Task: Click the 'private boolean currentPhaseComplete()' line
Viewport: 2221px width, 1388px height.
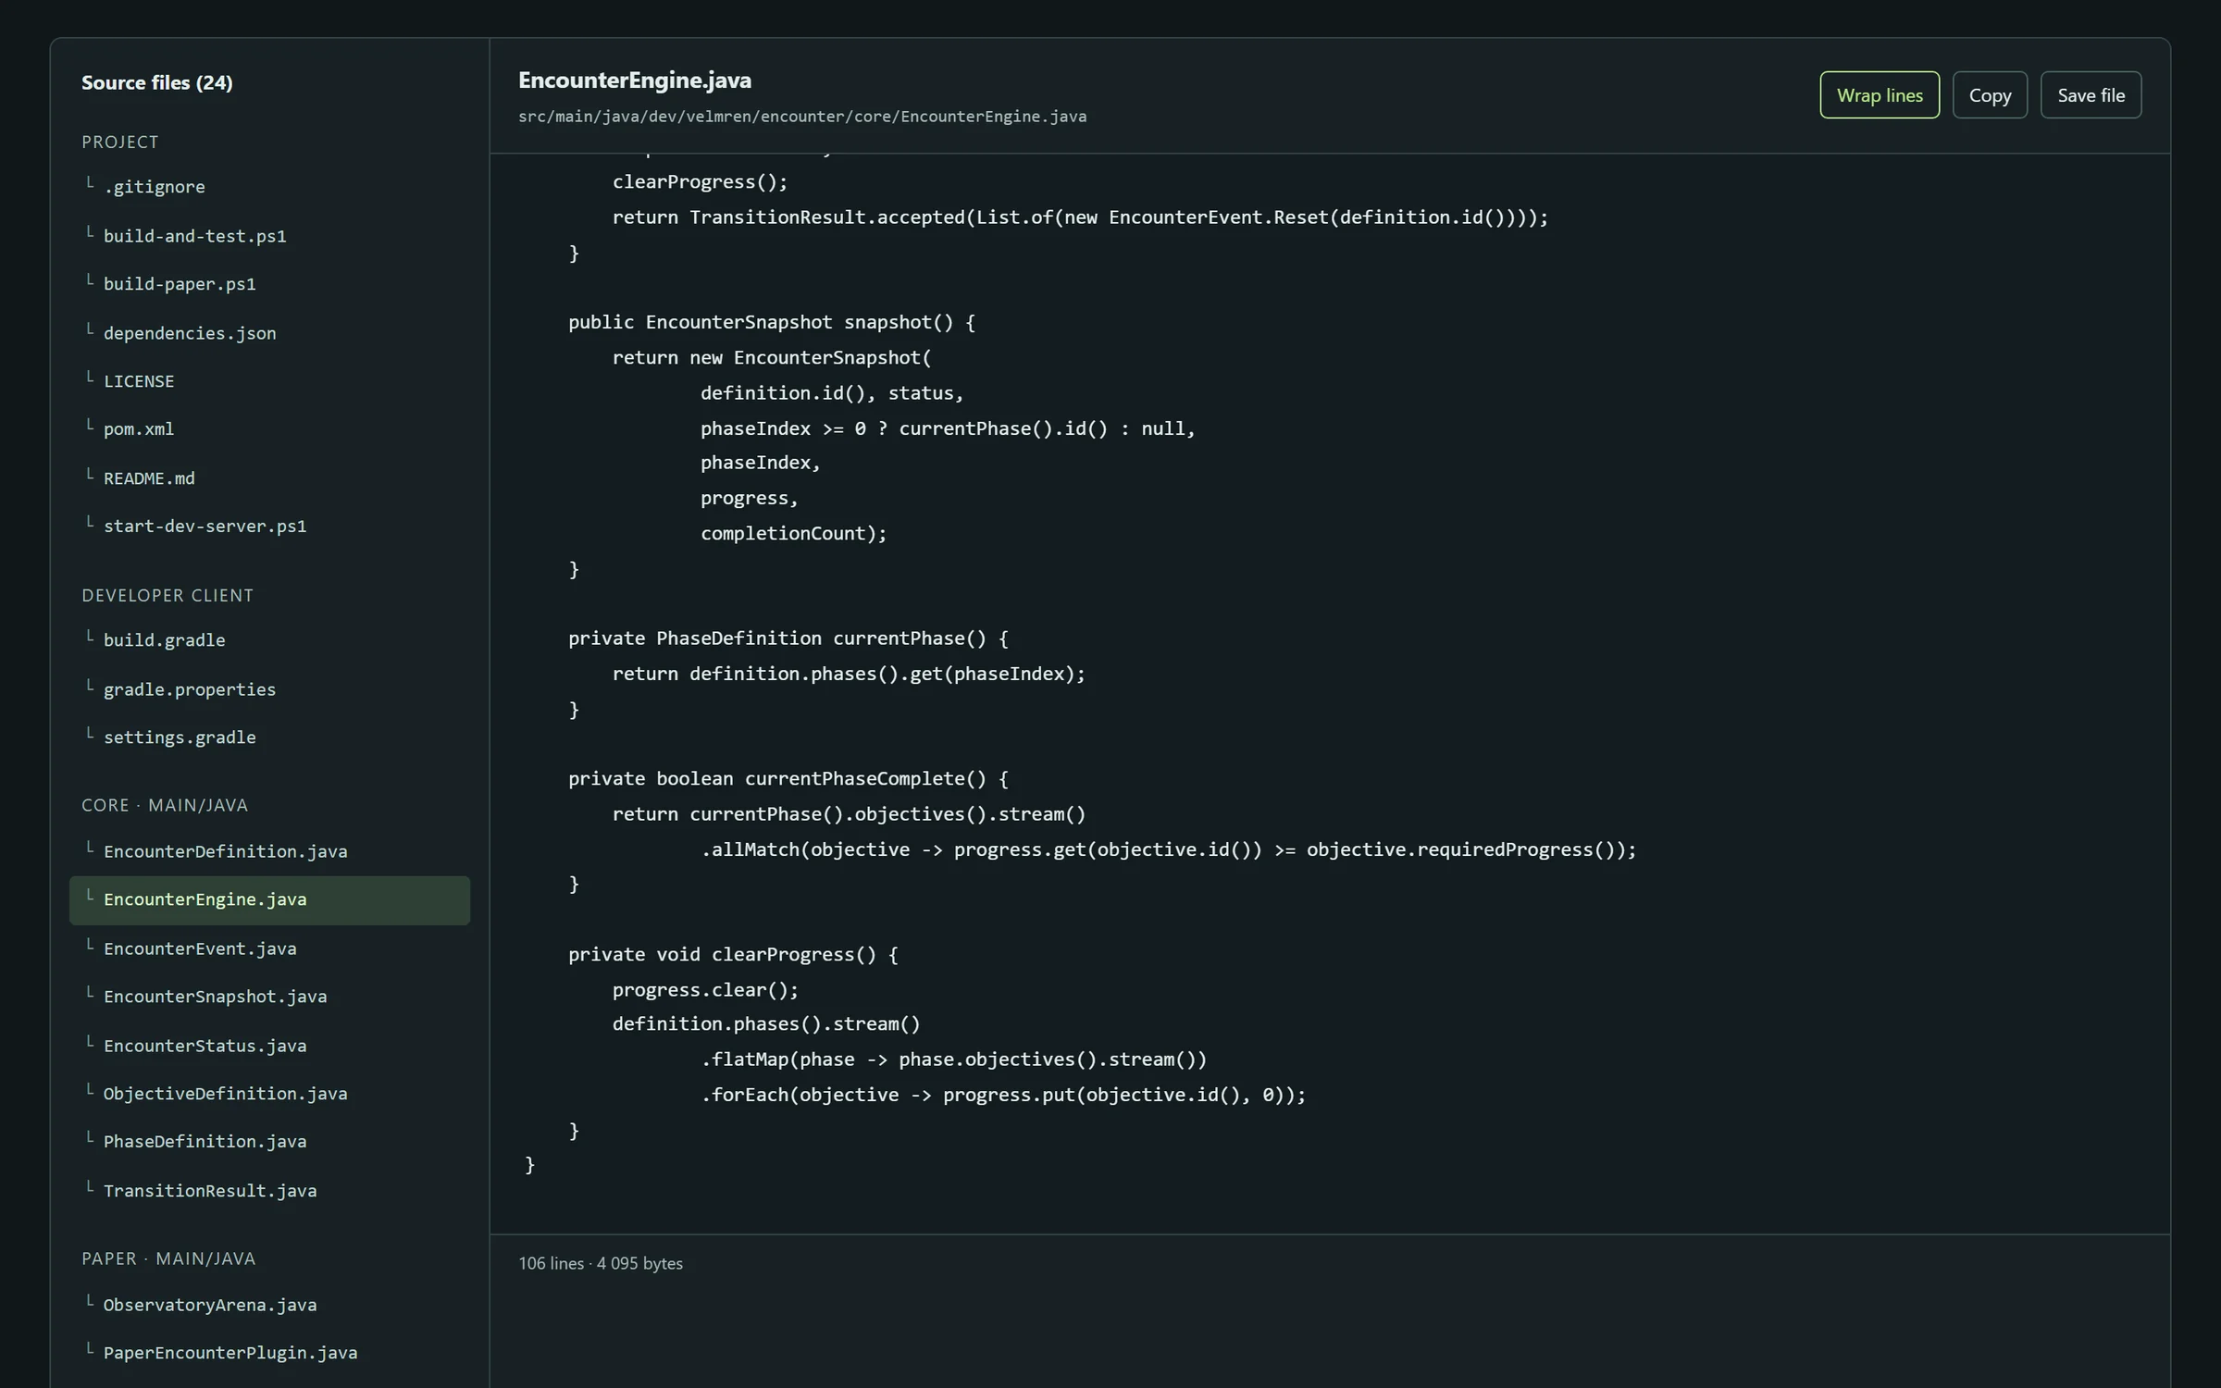Action: (788, 778)
